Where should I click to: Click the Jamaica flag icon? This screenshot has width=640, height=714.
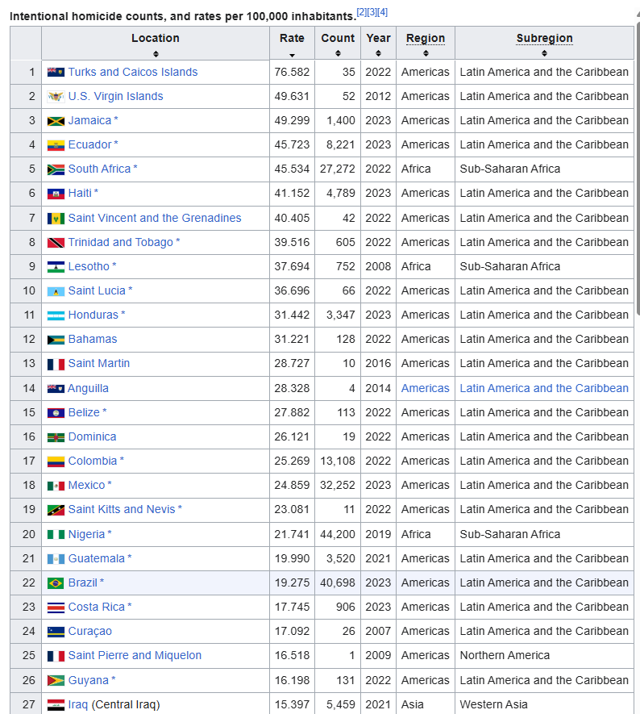56,121
